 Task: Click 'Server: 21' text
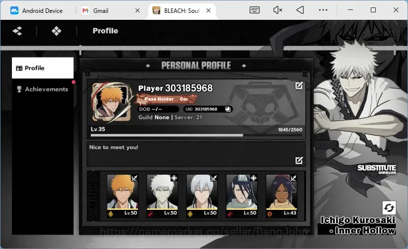188,117
